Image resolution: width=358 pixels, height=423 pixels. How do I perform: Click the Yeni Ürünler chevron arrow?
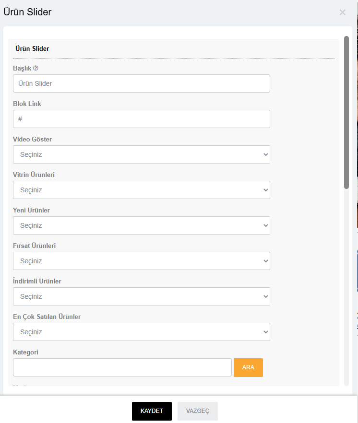point(266,225)
